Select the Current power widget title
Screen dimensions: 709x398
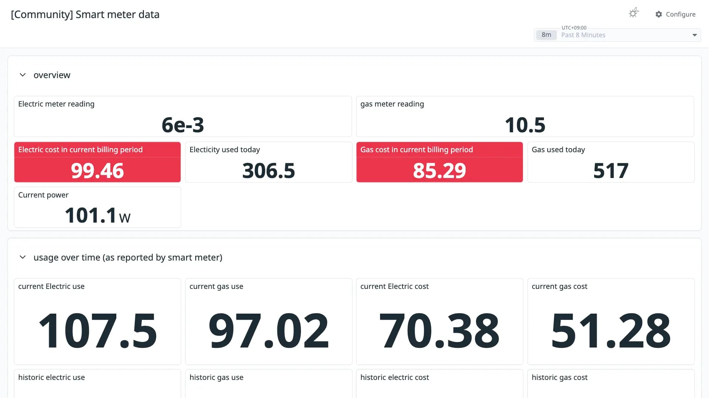coord(43,195)
